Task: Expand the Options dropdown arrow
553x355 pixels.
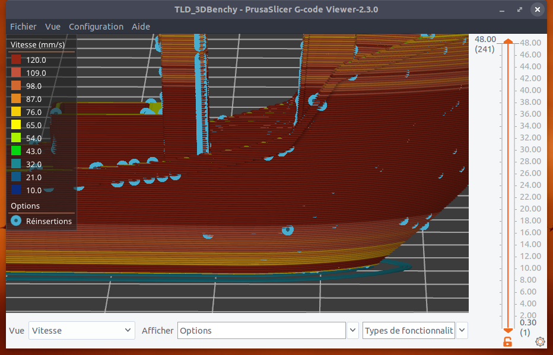Action: click(x=352, y=330)
